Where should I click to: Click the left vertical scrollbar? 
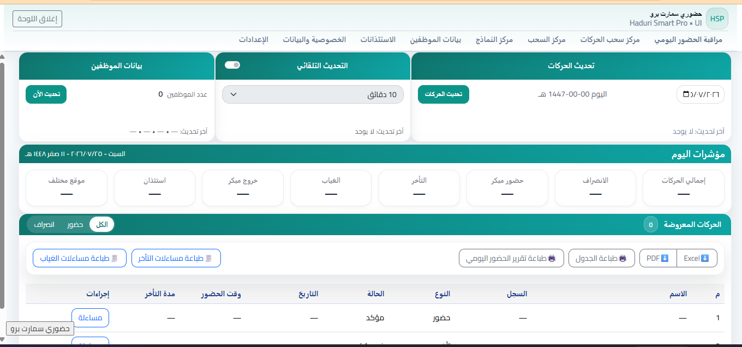point(2,186)
